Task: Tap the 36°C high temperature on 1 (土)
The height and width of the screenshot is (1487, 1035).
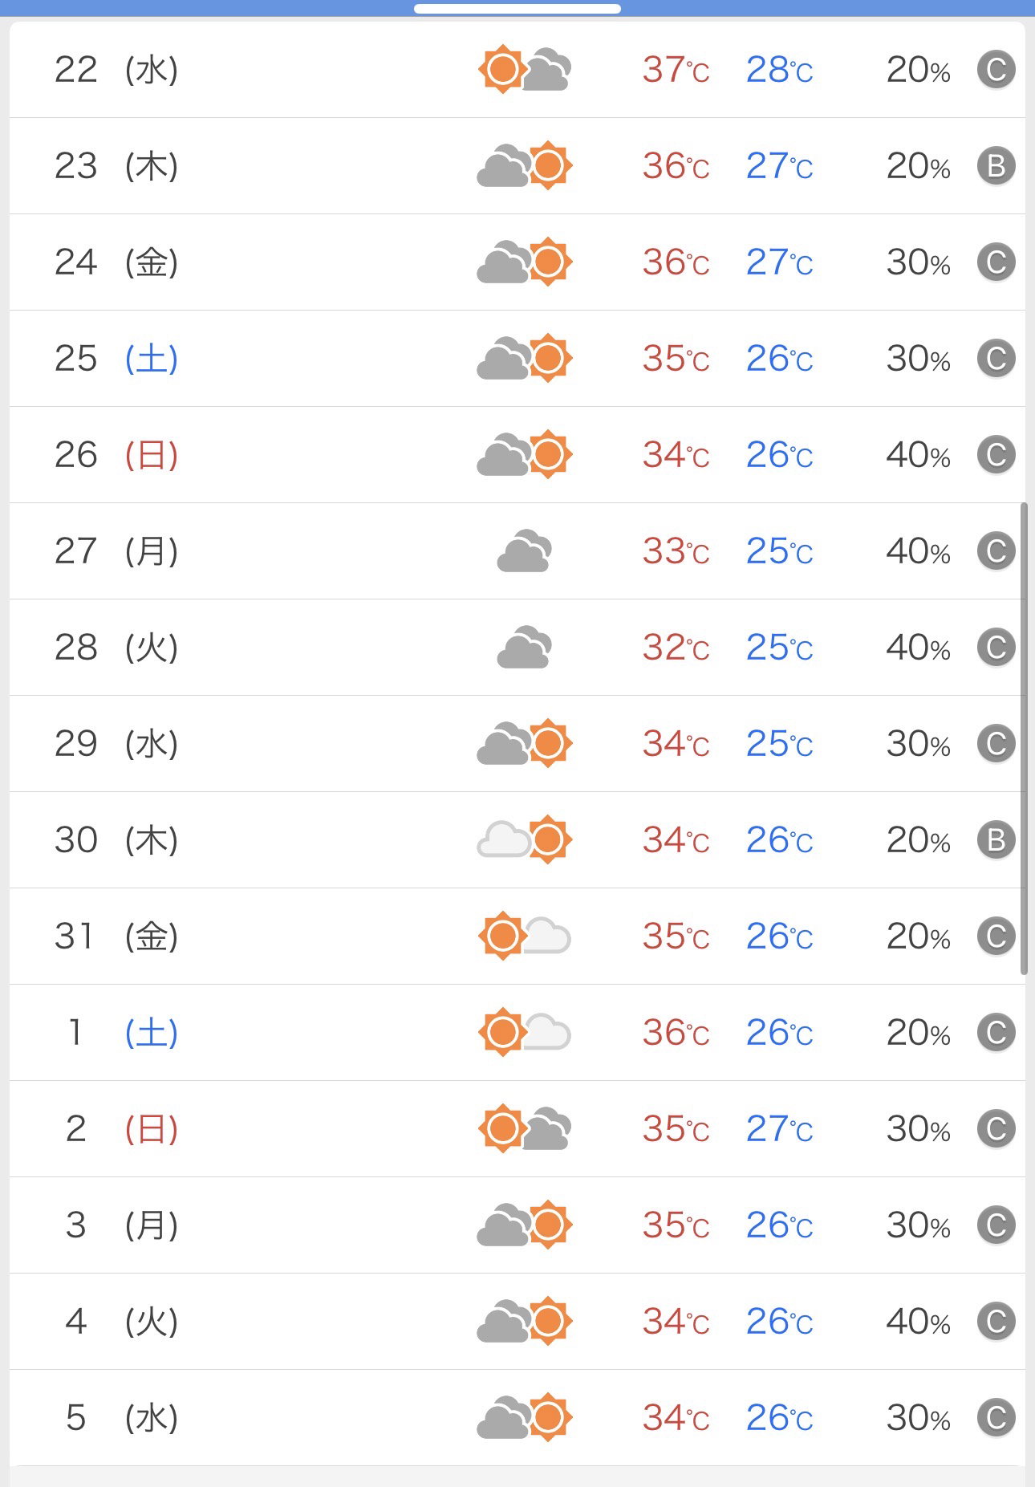Action: tap(676, 1033)
